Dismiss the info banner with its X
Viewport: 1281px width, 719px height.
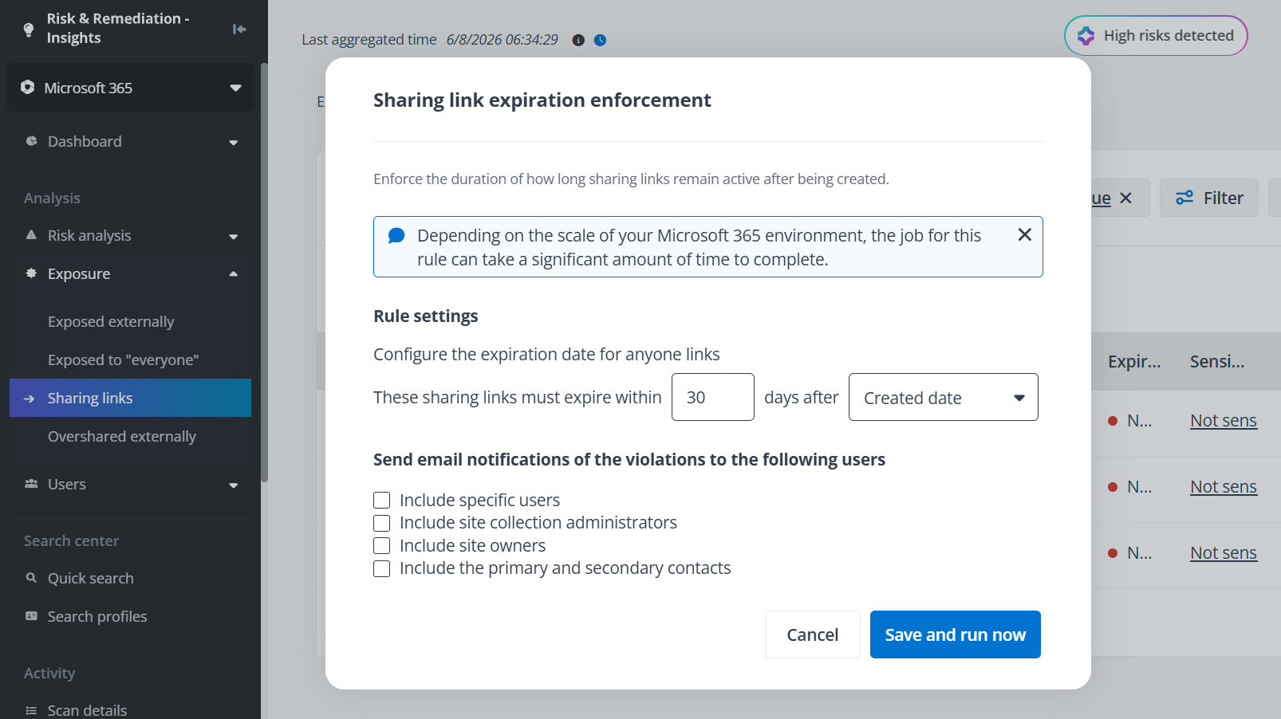pos(1025,234)
